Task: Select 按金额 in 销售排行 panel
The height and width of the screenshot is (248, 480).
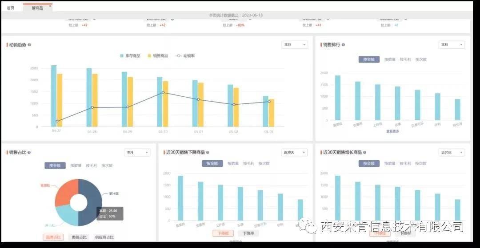Action: tap(369, 59)
